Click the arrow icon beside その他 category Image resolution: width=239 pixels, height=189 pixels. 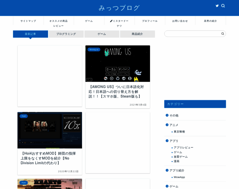167,115
